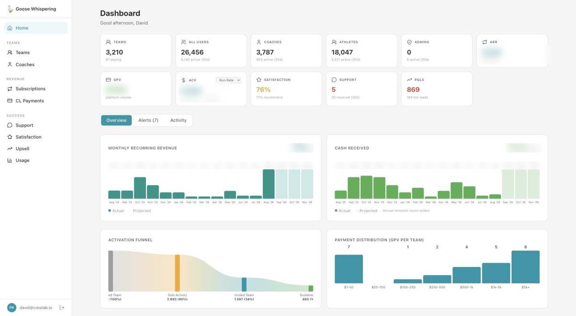
Task: Open Upsell in sidebar
Action: (36, 149)
